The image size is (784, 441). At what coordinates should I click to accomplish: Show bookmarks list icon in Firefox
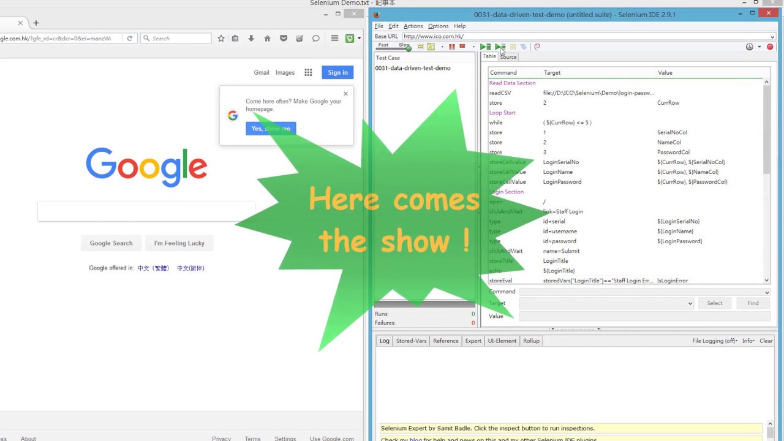click(235, 38)
